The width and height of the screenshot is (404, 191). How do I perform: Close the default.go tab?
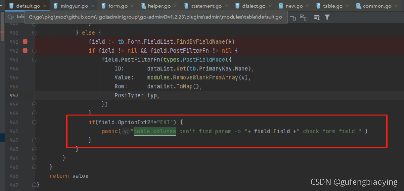(x=45, y=6)
